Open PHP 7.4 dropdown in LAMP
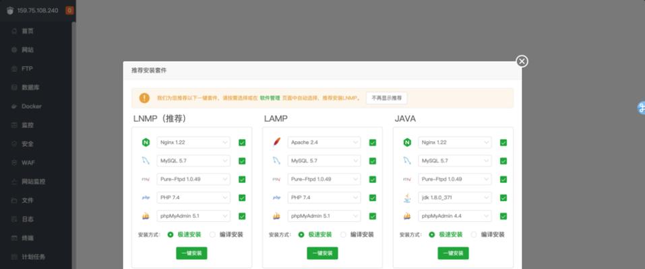 (324, 198)
